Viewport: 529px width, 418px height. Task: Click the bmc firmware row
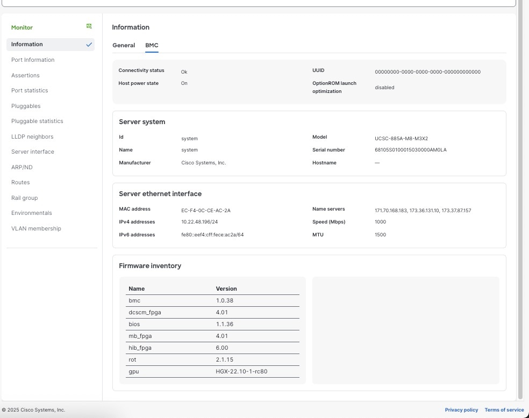pyautogui.click(x=213, y=301)
